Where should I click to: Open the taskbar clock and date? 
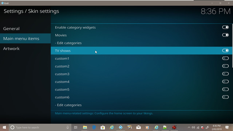click(217, 128)
